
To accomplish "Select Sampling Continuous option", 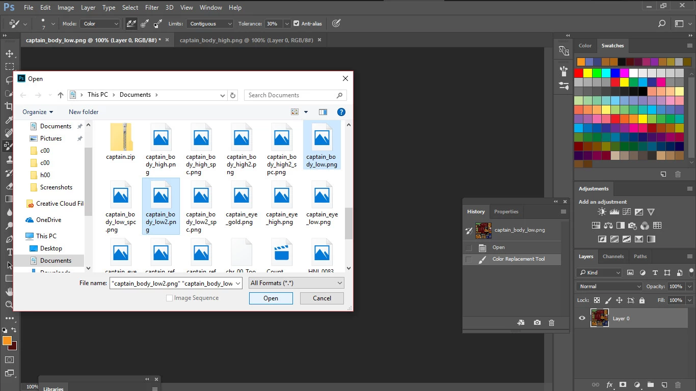I will [131, 23].
